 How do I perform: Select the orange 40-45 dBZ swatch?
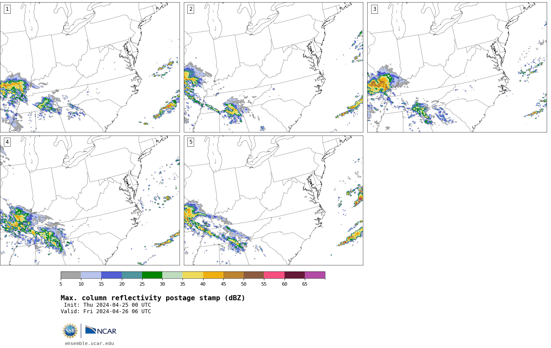[x=213, y=275]
